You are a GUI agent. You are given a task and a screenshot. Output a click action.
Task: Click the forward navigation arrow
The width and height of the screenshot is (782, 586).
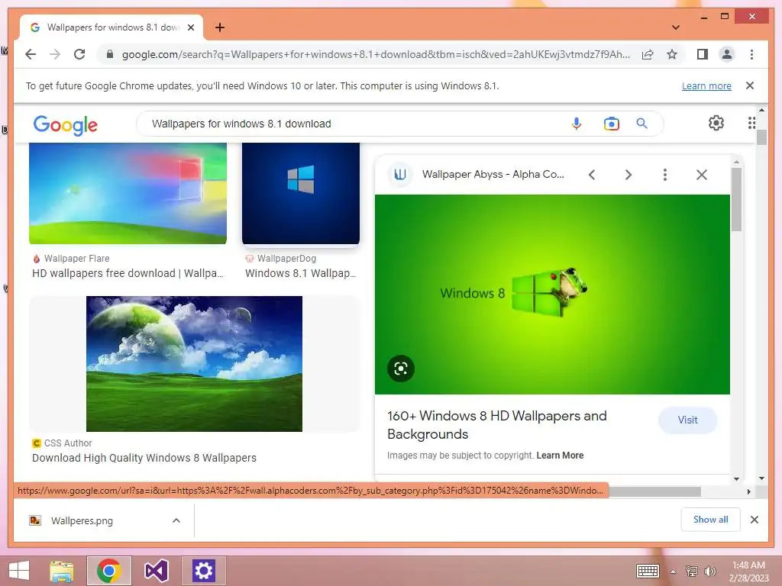55,54
